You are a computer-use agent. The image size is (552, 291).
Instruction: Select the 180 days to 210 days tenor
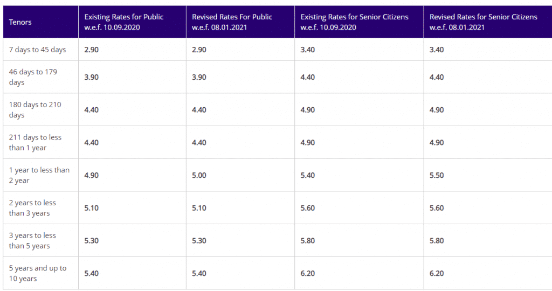[35, 110]
